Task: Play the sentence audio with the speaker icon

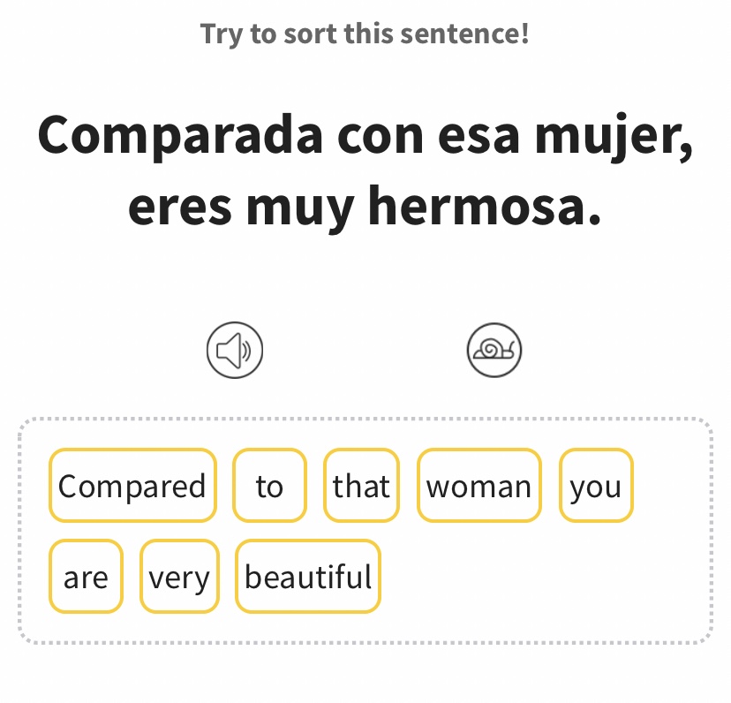Action: [235, 351]
